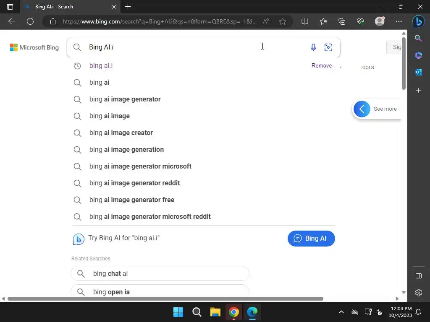The height and width of the screenshot is (322, 430).
Task: Open the notifications bell in taskbar
Action: pos(419,312)
